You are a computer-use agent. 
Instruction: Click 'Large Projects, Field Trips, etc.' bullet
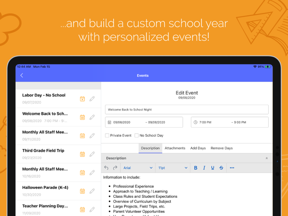pos(139,207)
